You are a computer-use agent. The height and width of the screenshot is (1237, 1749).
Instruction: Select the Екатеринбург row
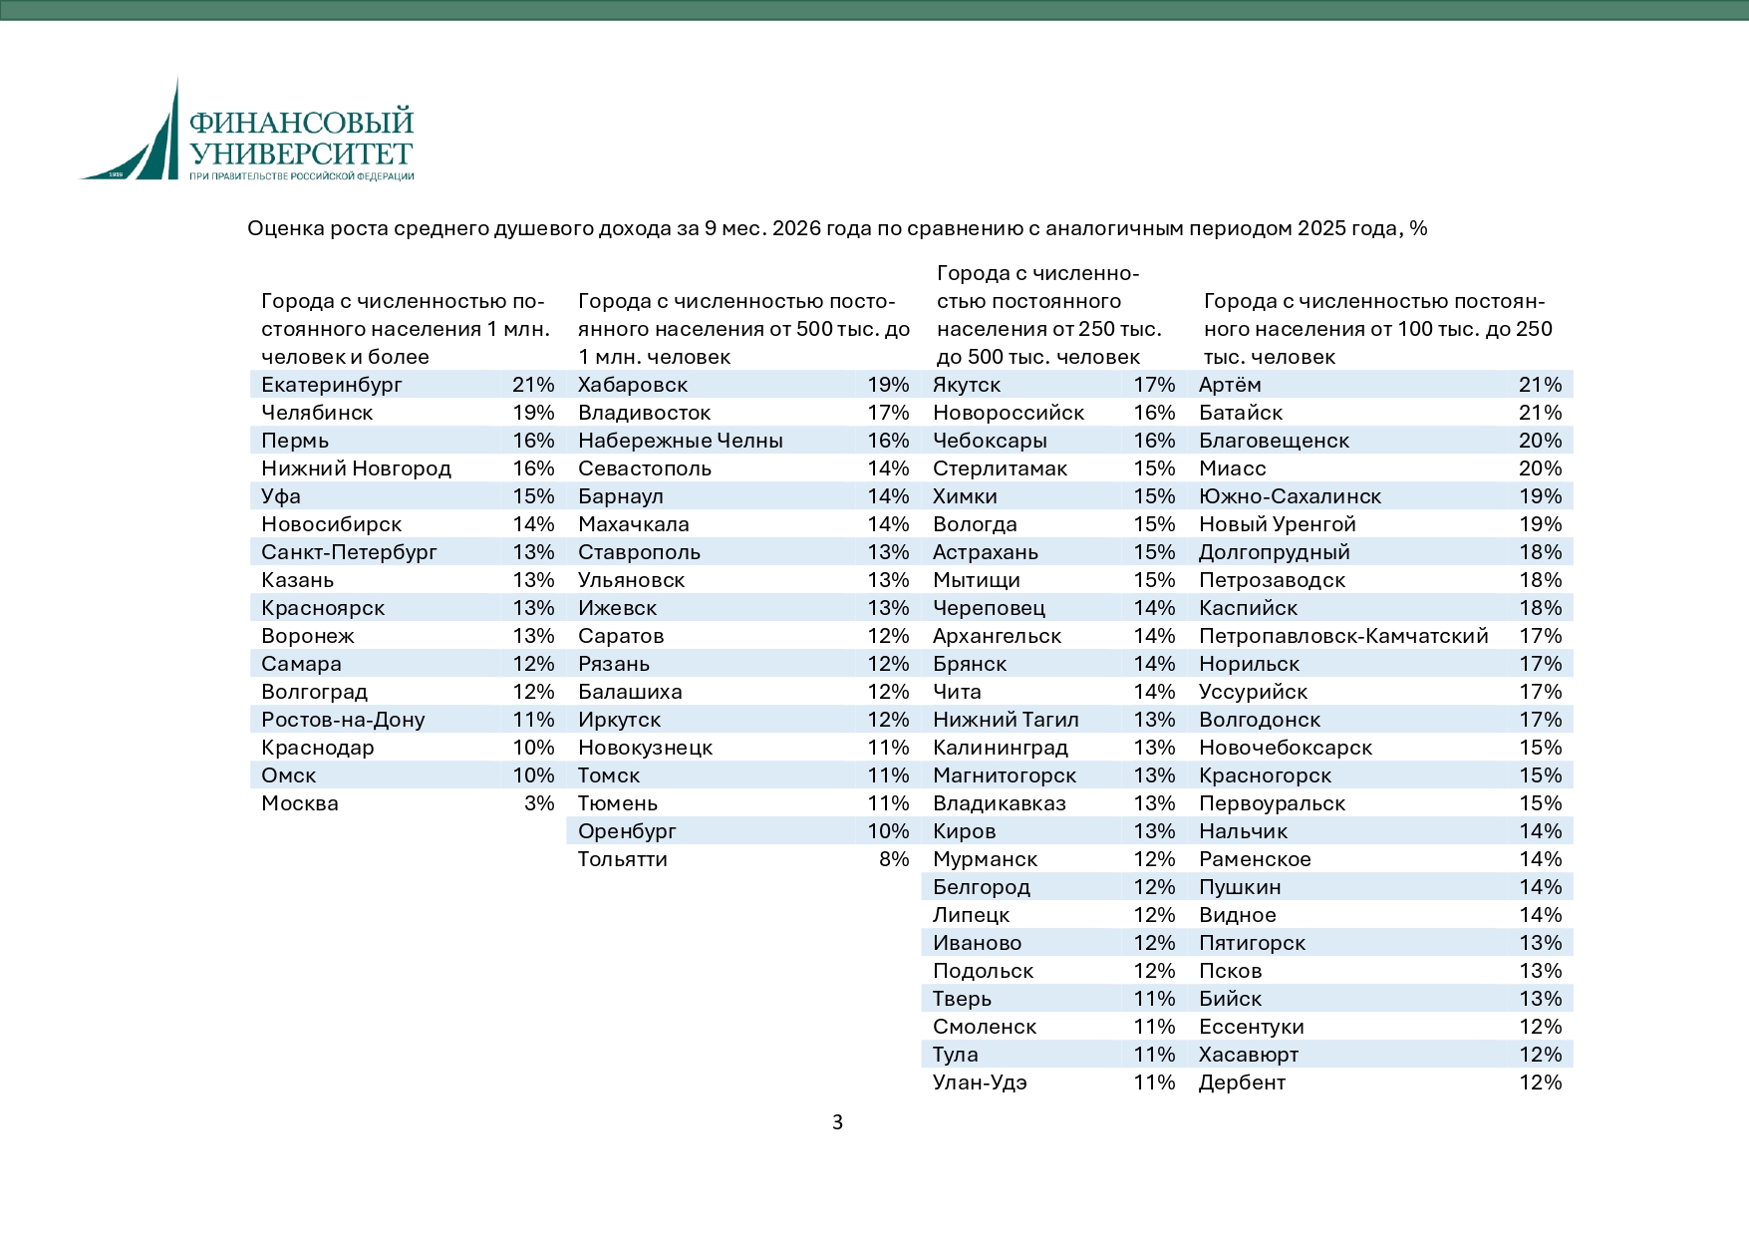point(408,385)
